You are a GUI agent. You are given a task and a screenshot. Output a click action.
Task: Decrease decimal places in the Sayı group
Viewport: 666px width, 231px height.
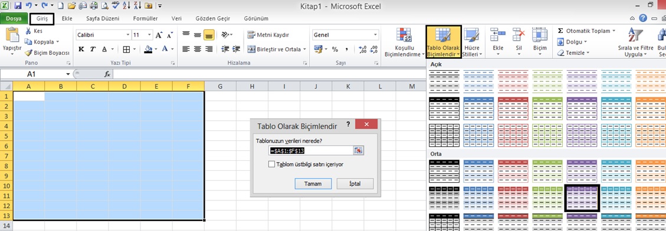(374, 49)
